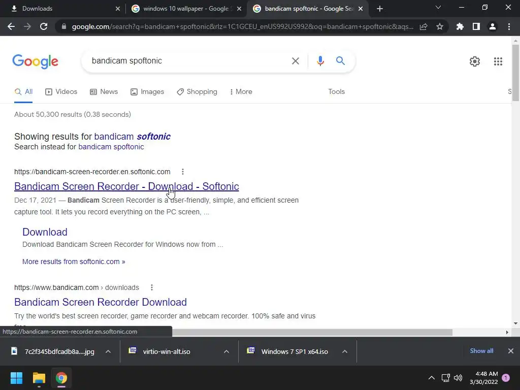Image resolution: width=520 pixels, height=390 pixels.
Task: Close the Downloads tab
Action: (118, 9)
